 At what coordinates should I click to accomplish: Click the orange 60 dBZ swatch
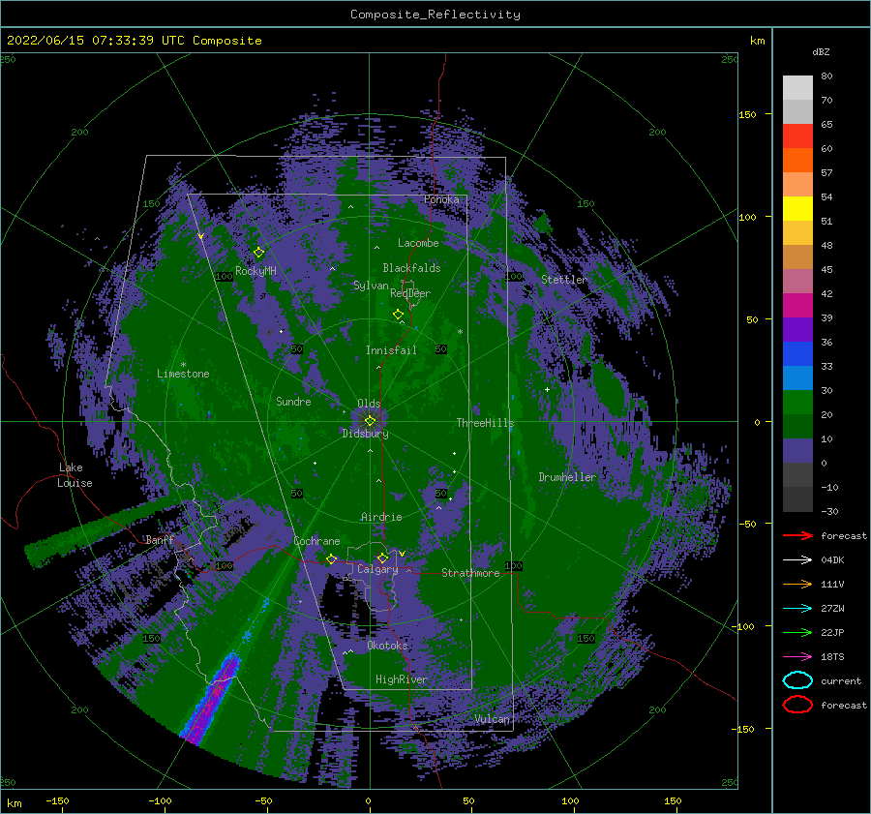pos(797,160)
